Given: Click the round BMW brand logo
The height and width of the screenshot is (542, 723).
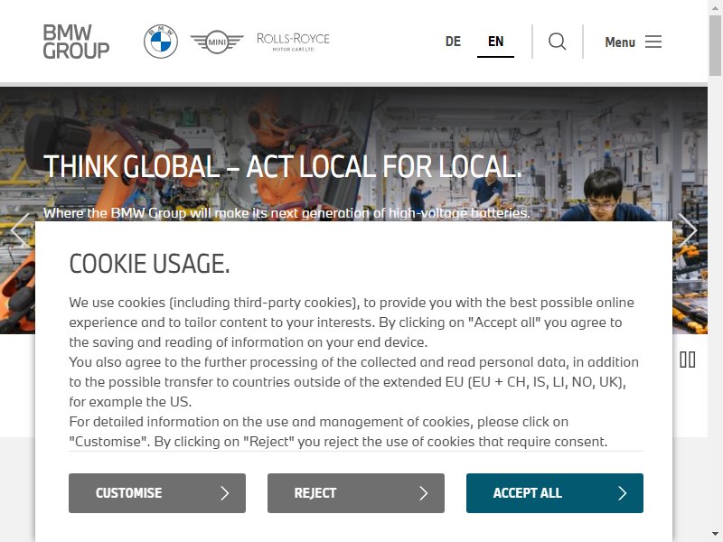Looking at the screenshot, I should [161, 42].
